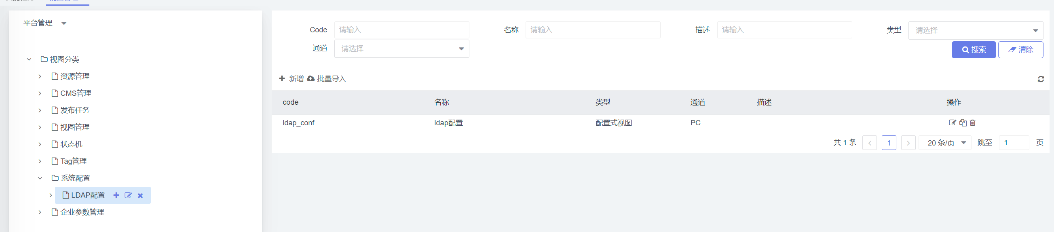Screen dimensions: 1054x232
Task: Click the code column header
Action: pyautogui.click(x=291, y=102)
